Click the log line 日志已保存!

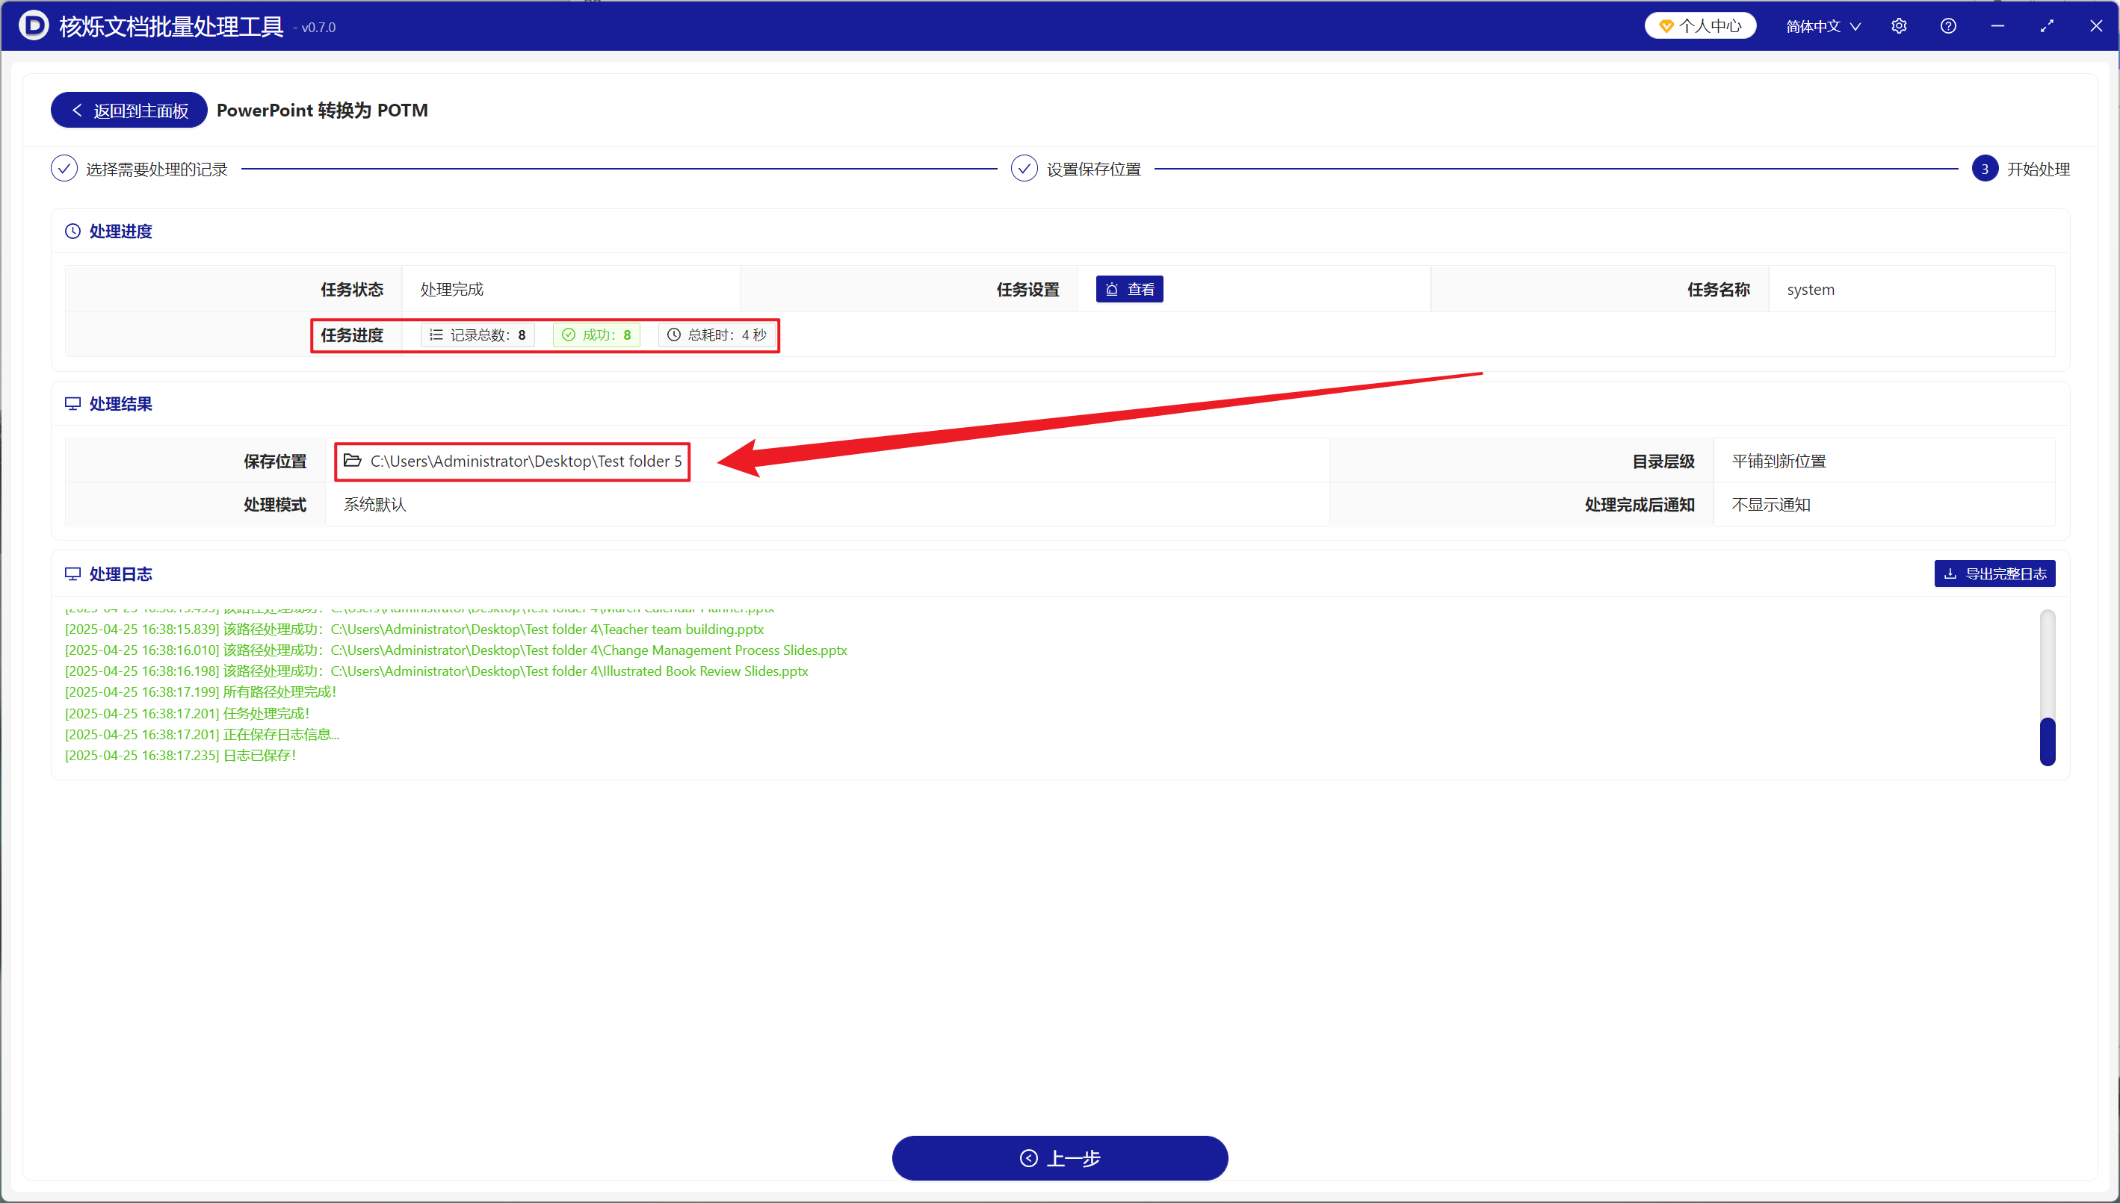pos(180,755)
